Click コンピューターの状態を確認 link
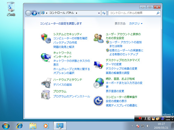This screenshot has width=174, height=130. 70,38
